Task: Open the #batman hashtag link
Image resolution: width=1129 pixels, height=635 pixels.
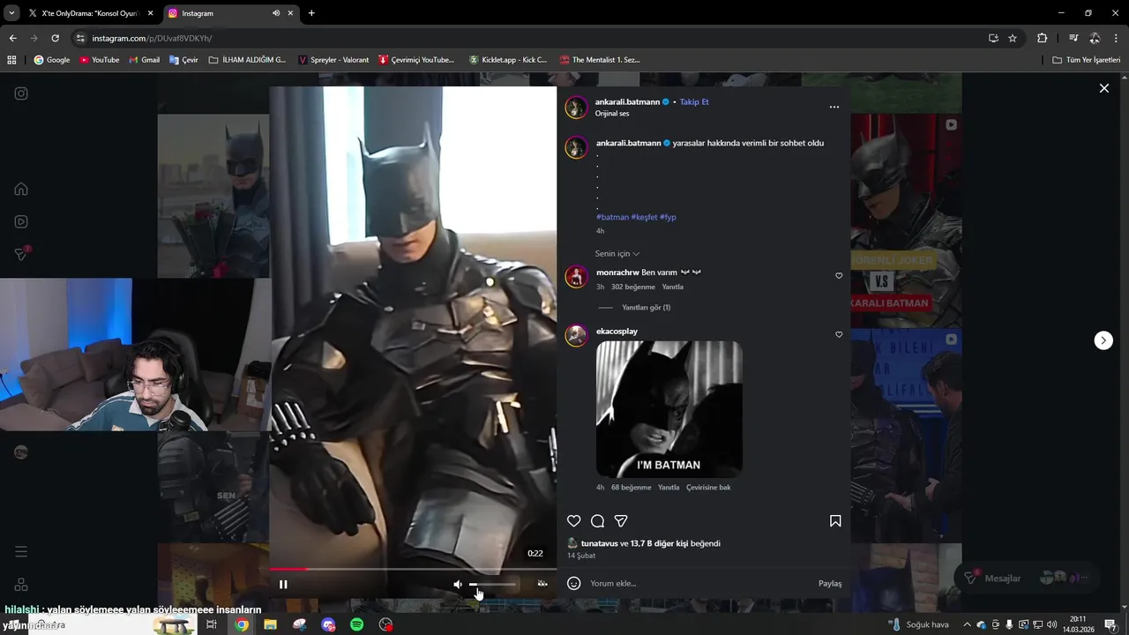Action: [x=612, y=217]
